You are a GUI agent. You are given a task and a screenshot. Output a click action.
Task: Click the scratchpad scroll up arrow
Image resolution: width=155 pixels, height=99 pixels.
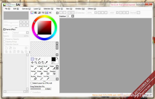tap(57, 43)
